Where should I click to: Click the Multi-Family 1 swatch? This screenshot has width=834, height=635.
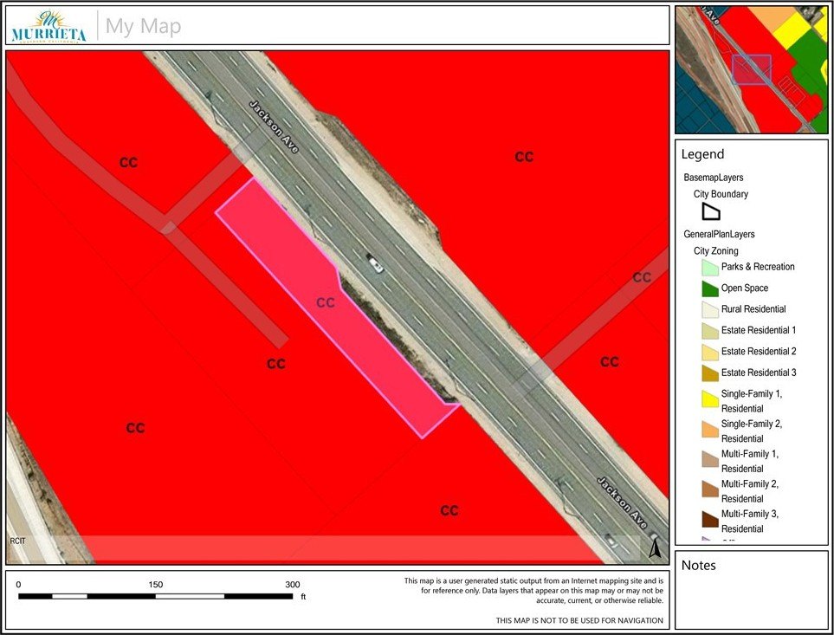[x=710, y=459]
